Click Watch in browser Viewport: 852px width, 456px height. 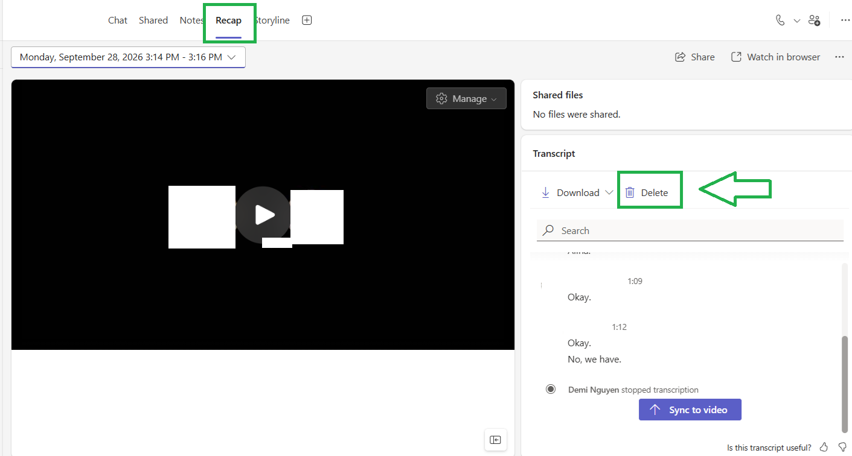click(x=775, y=57)
